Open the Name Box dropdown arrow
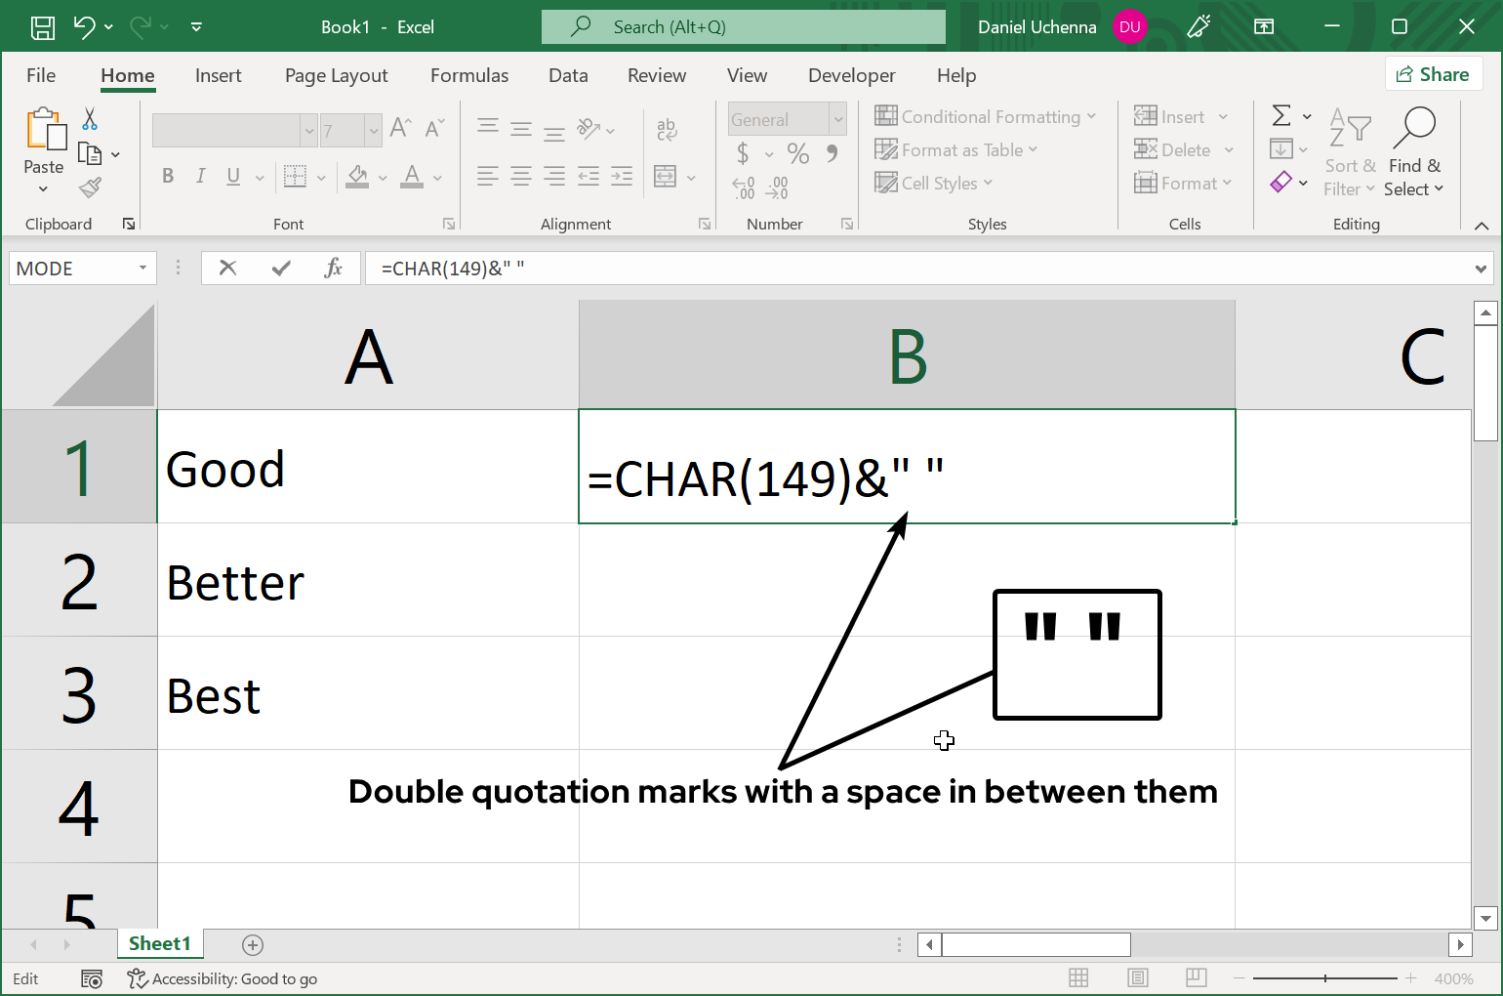1503x996 pixels. 142,268
